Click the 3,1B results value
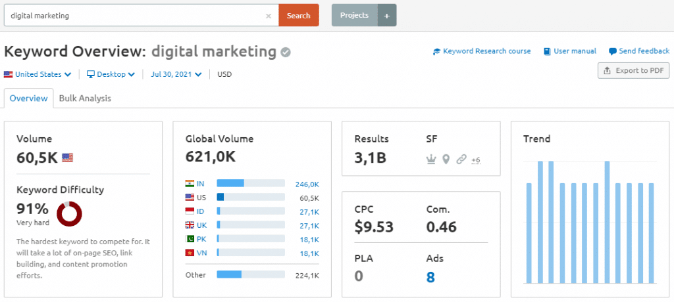The image size is (674, 302). [370, 158]
